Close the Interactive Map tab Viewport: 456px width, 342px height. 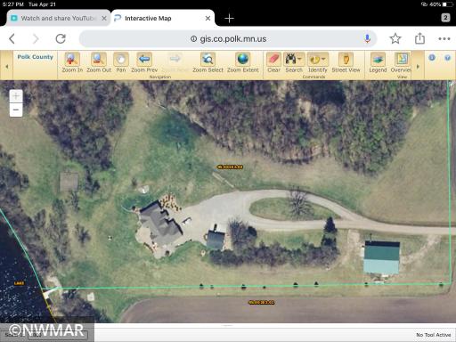[x=208, y=19]
